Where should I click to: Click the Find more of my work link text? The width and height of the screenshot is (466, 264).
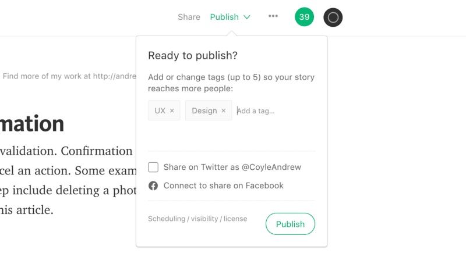[69, 76]
